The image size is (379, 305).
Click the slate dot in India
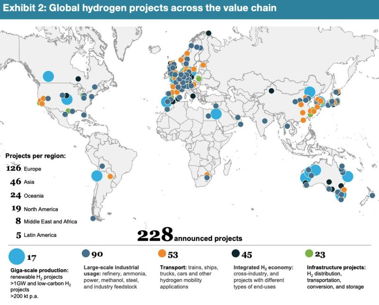click(265, 121)
